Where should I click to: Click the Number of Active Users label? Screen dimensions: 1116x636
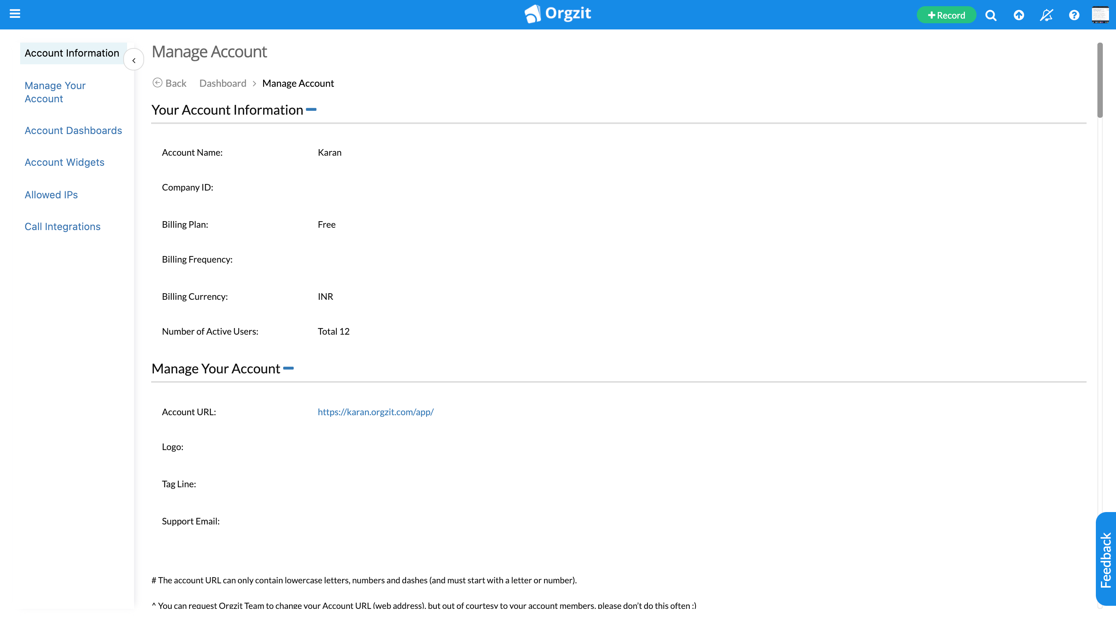[x=210, y=332]
